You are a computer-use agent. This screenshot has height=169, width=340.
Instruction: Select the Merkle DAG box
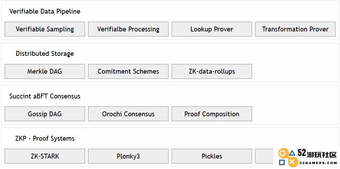[x=45, y=71]
